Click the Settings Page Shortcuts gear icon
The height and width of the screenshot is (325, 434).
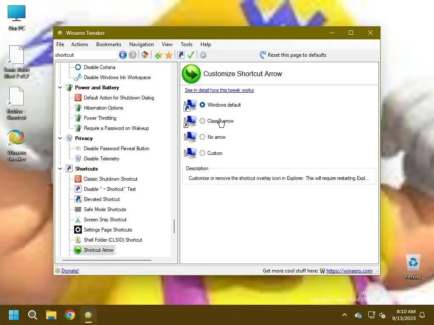coord(78,230)
